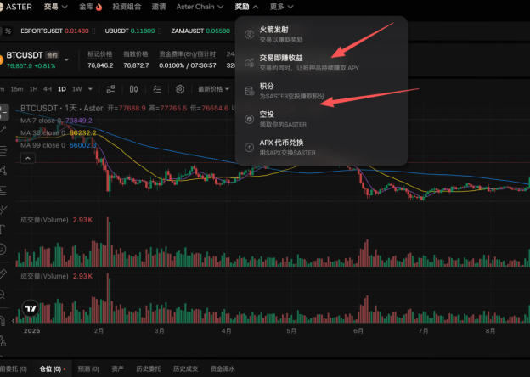Switch to 历史成交 trade history tab

point(185,369)
